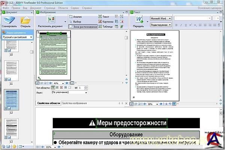This screenshot has width=225, height=150.
Task: Select the Таблица area tool
Action: pyautogui.click(x=105, y=27)
